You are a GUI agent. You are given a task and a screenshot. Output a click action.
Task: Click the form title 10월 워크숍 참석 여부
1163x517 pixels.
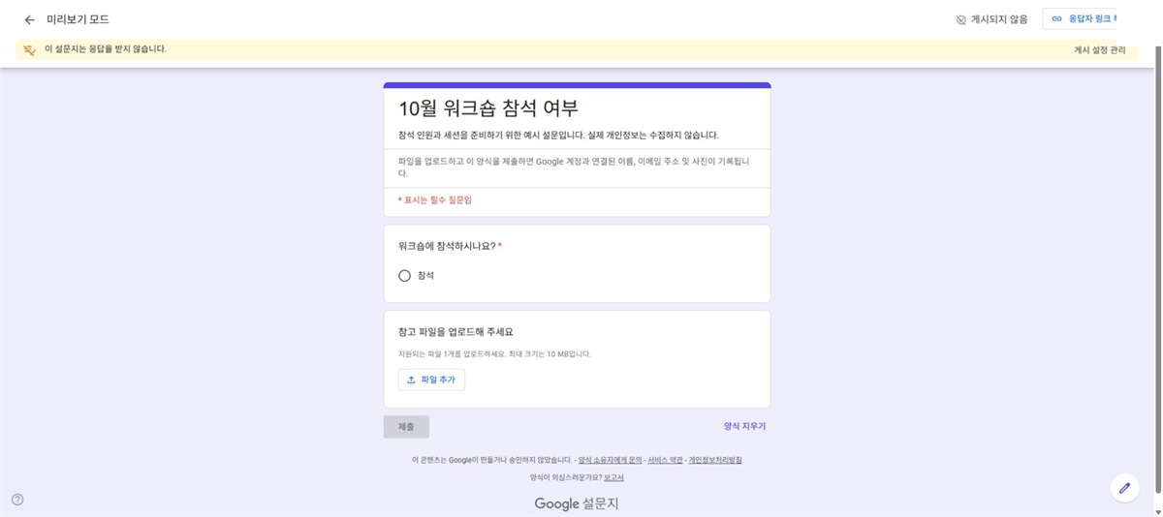tap(488, 108)
